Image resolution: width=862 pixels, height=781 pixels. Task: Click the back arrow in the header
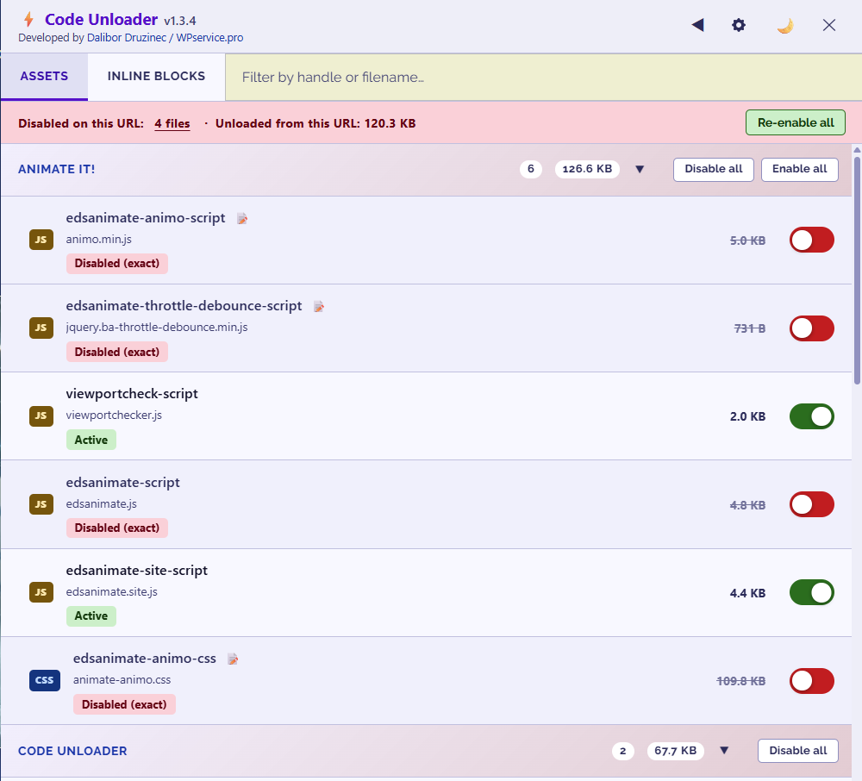click(697, 25)
